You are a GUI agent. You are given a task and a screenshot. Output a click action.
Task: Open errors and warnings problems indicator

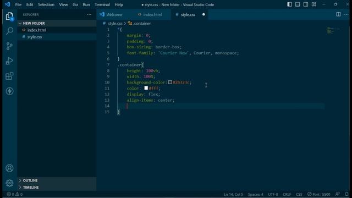(x=15, y=194)
